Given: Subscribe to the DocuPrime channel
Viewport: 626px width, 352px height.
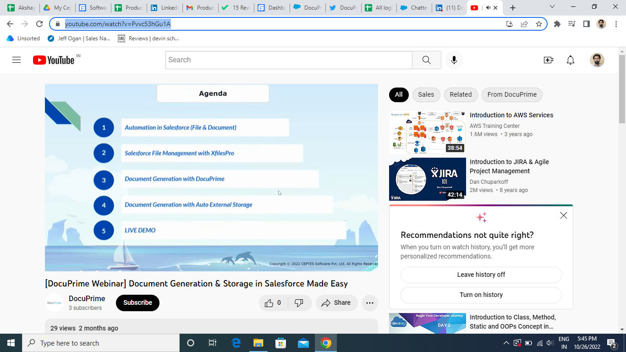Looking at the screenshot, I should point(137,303).
